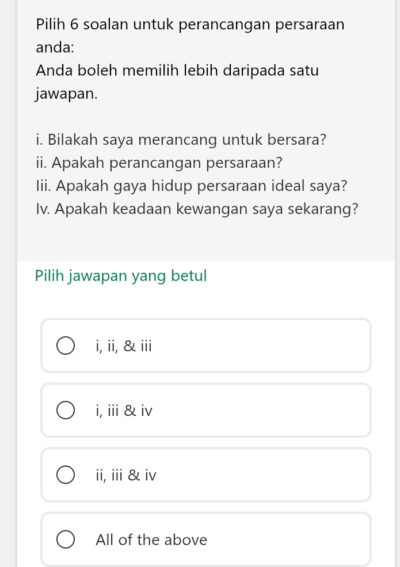
Task: Click the "Anda boleh memilih lebih daripada satu" note
Action: click(x=177, y=71)
